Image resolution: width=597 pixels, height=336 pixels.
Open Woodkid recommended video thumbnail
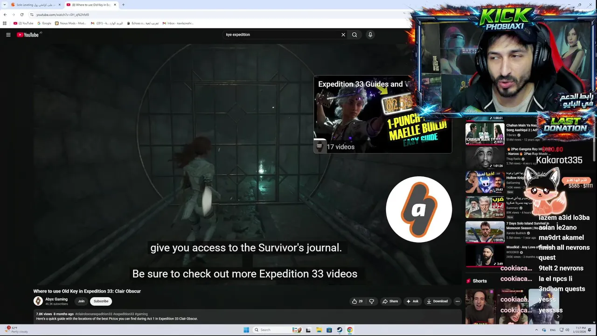click(x=485, y=255)
